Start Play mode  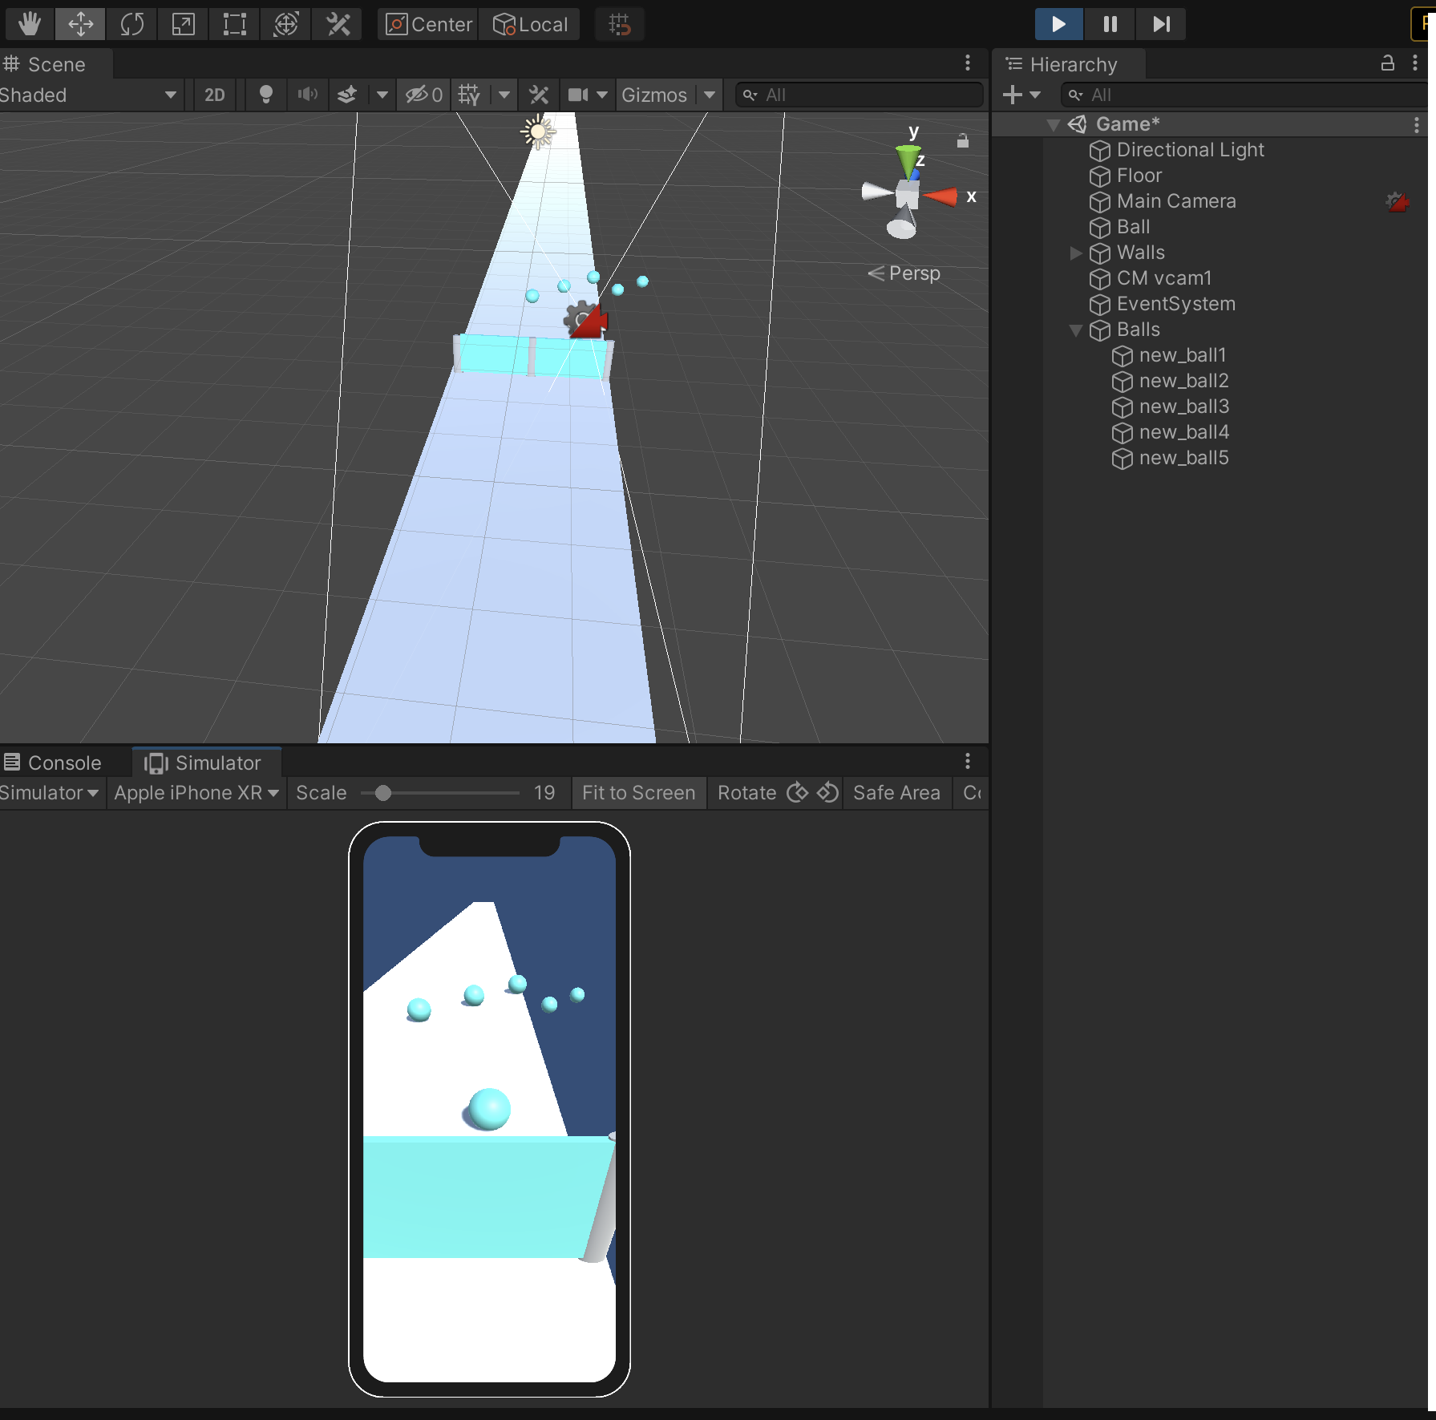click(x=1058, y=24)
